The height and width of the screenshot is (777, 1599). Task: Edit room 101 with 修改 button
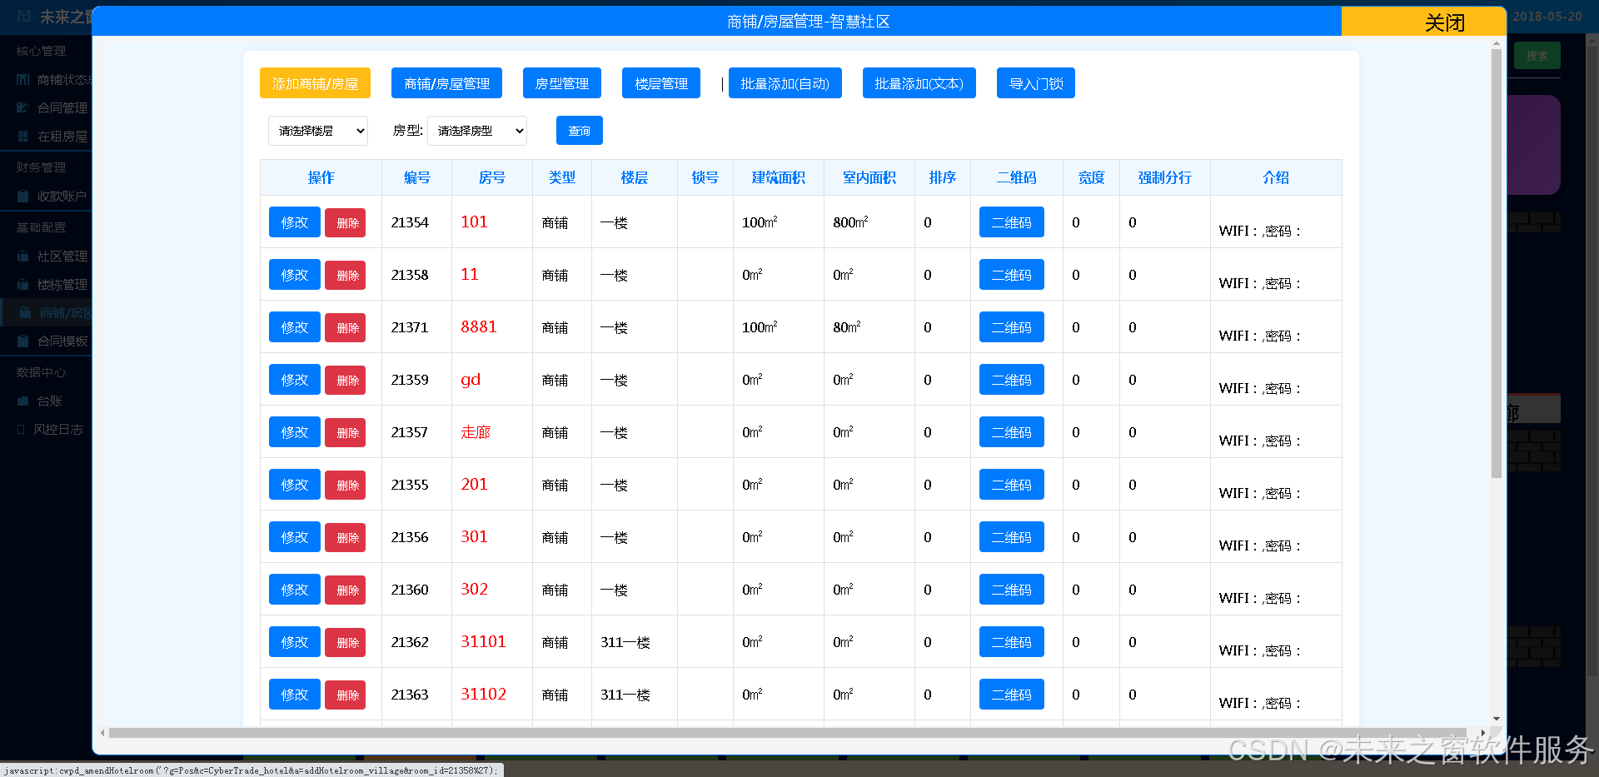click(294, 222)
